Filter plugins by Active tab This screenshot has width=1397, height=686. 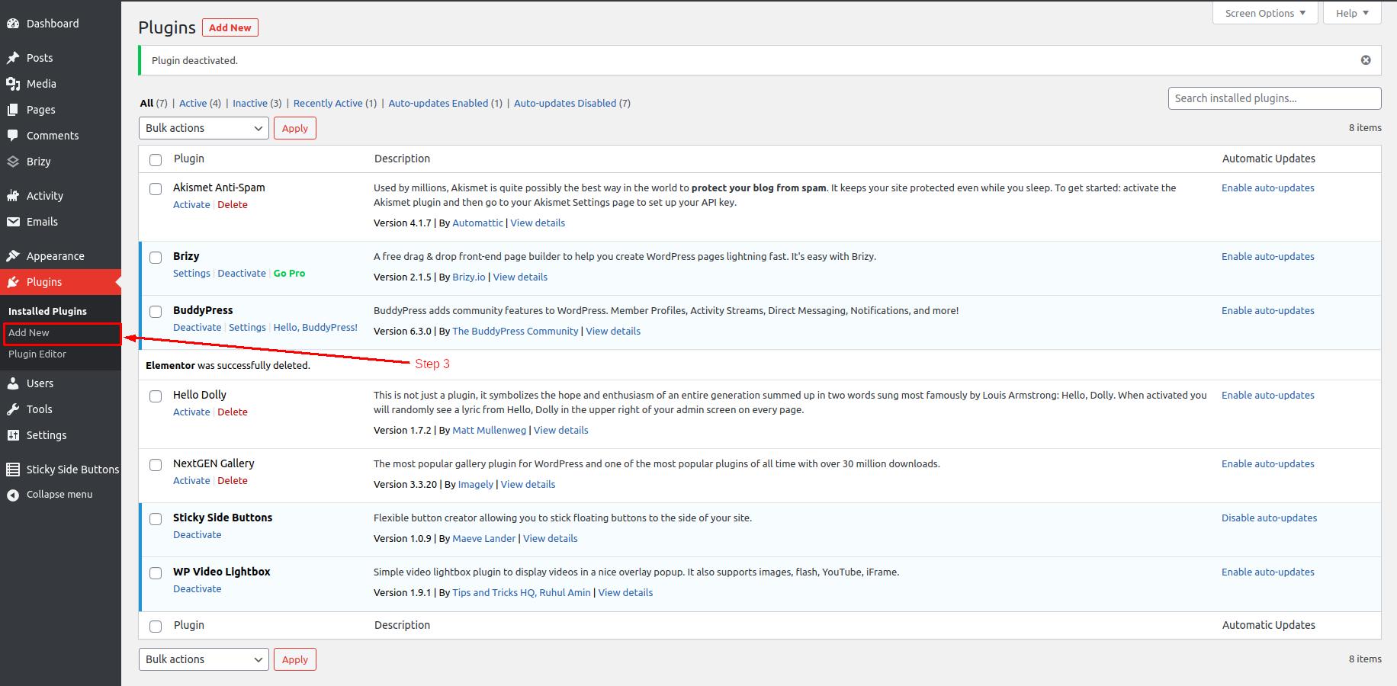point(193,103)
